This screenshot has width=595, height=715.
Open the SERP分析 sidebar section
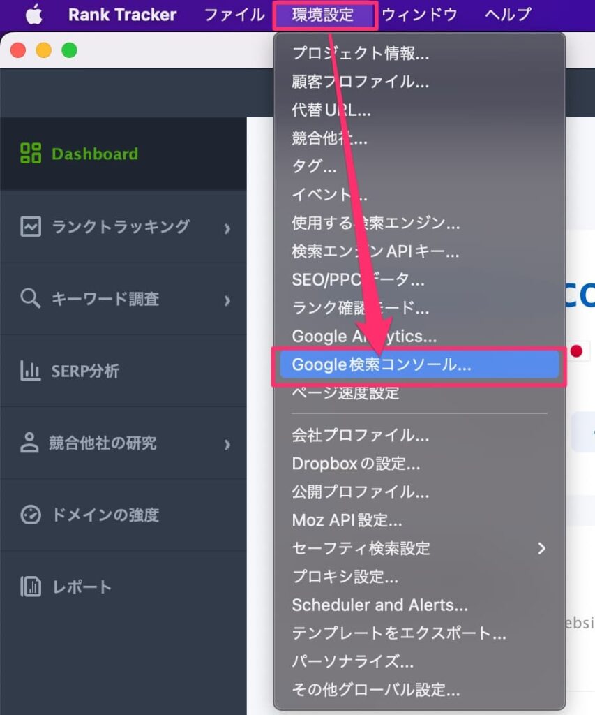click(x=123, y=371)
